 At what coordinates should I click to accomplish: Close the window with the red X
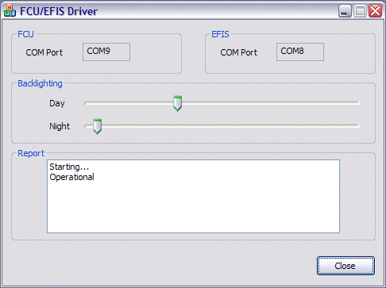[x=376, y=11]
